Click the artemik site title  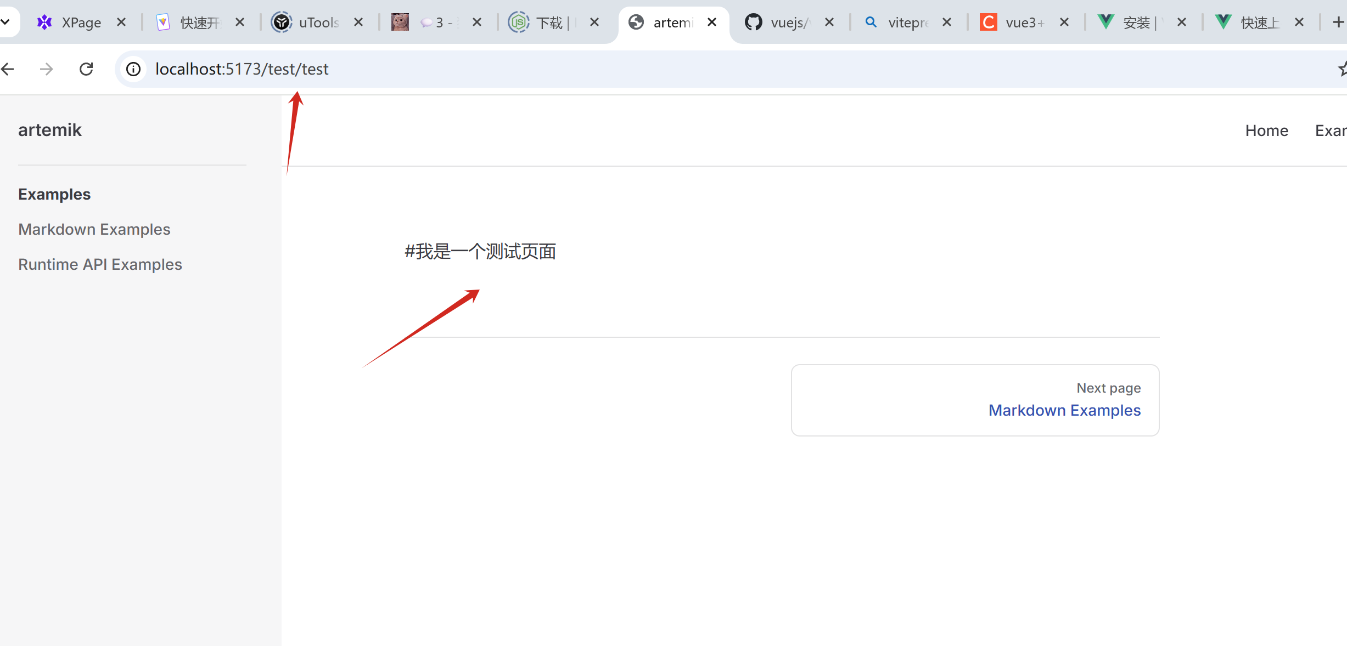(x=50, y=130)
